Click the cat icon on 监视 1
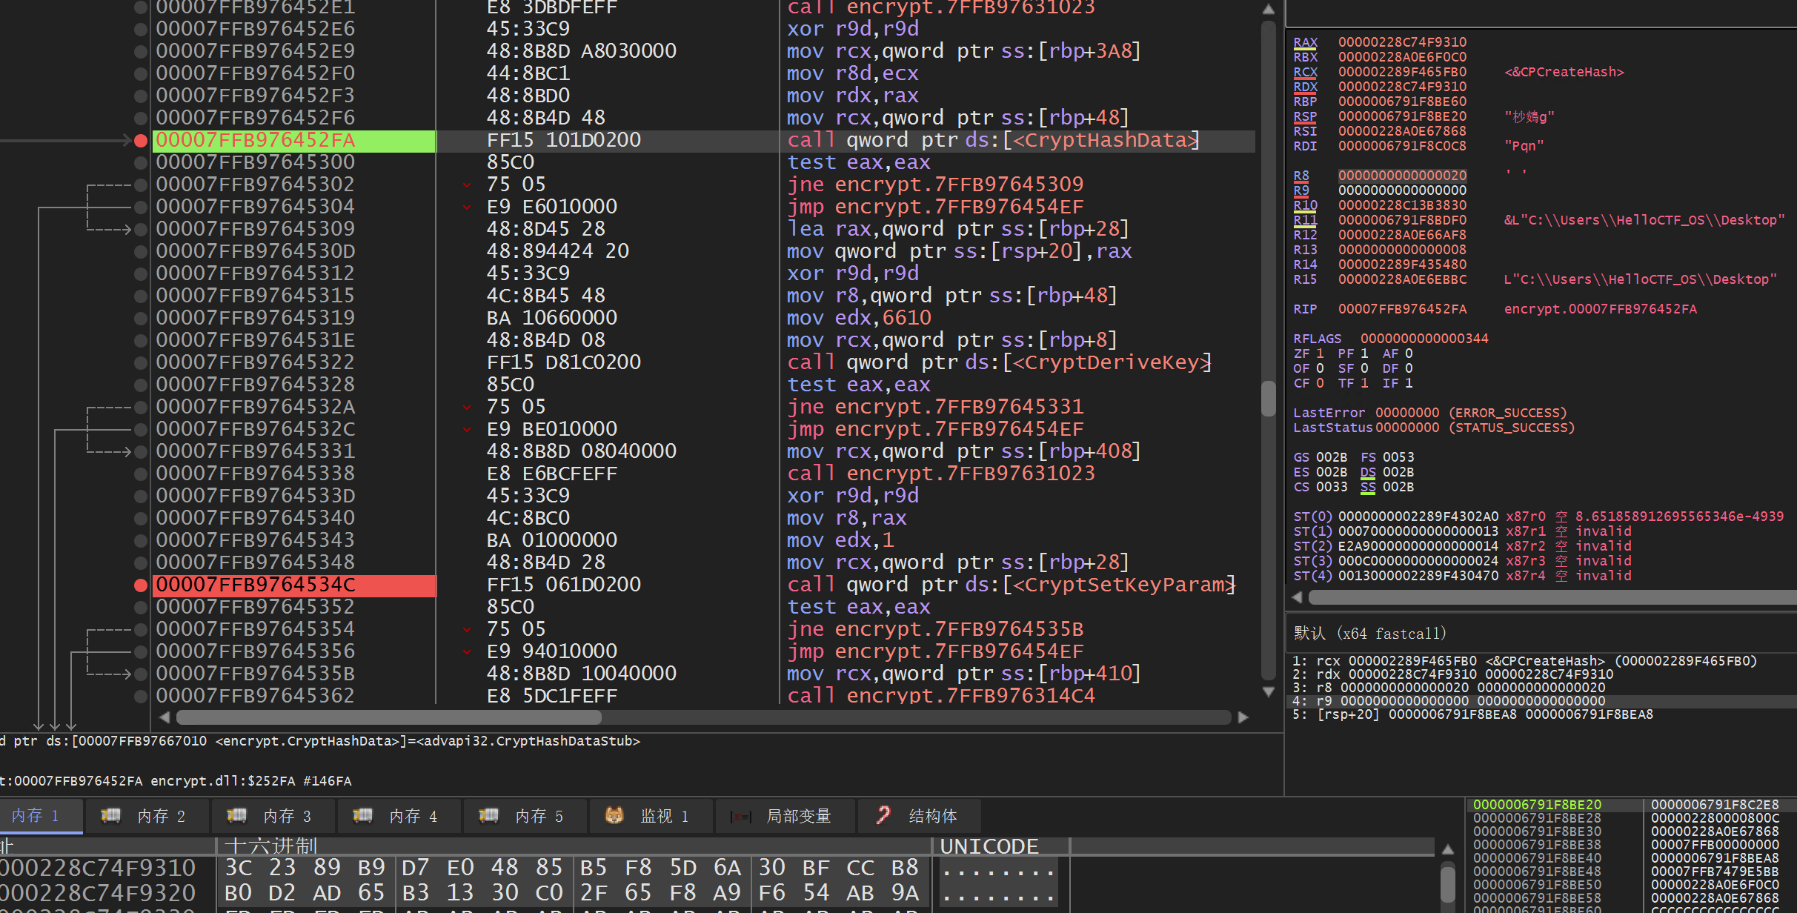 [614, 816]
